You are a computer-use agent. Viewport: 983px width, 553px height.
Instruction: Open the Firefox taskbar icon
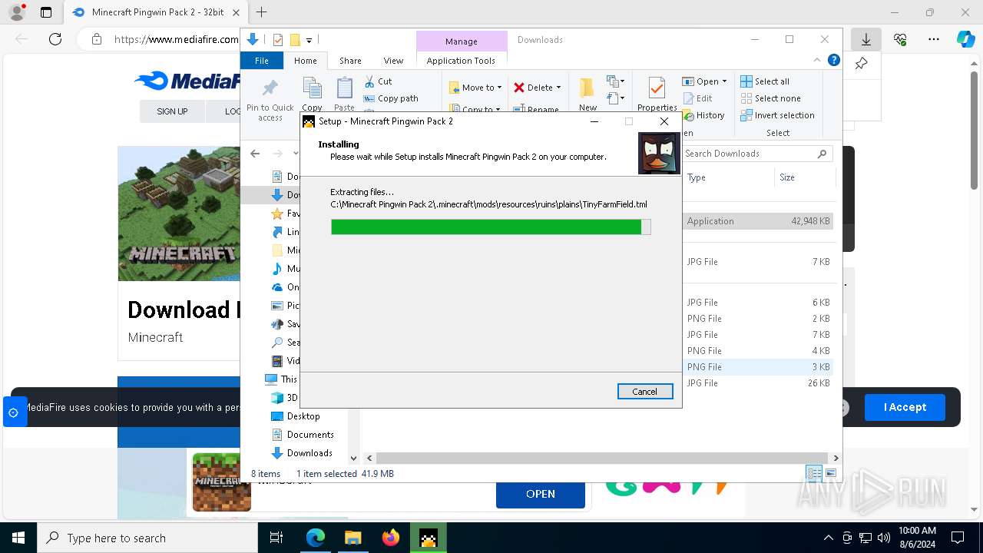391,538
